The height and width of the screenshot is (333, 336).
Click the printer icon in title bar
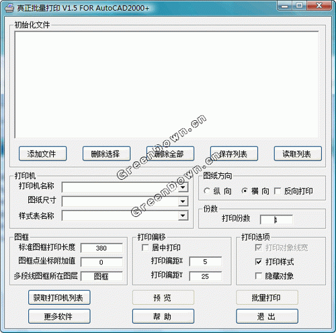tap(9, 8)
